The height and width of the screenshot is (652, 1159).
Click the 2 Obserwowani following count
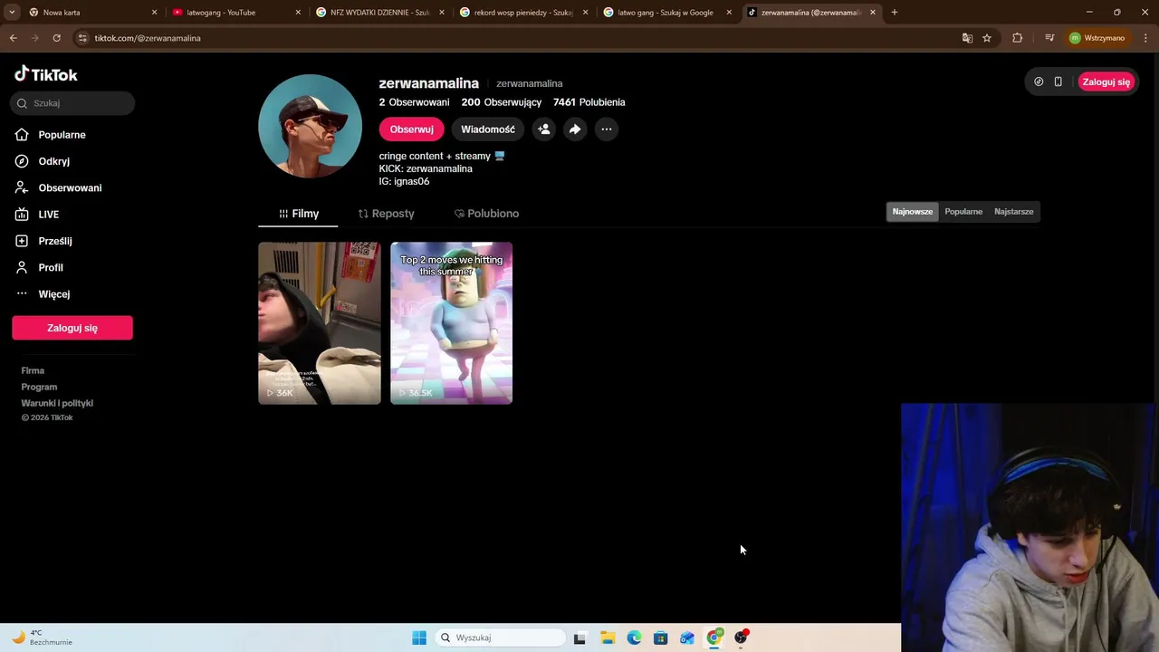(414, 102)
